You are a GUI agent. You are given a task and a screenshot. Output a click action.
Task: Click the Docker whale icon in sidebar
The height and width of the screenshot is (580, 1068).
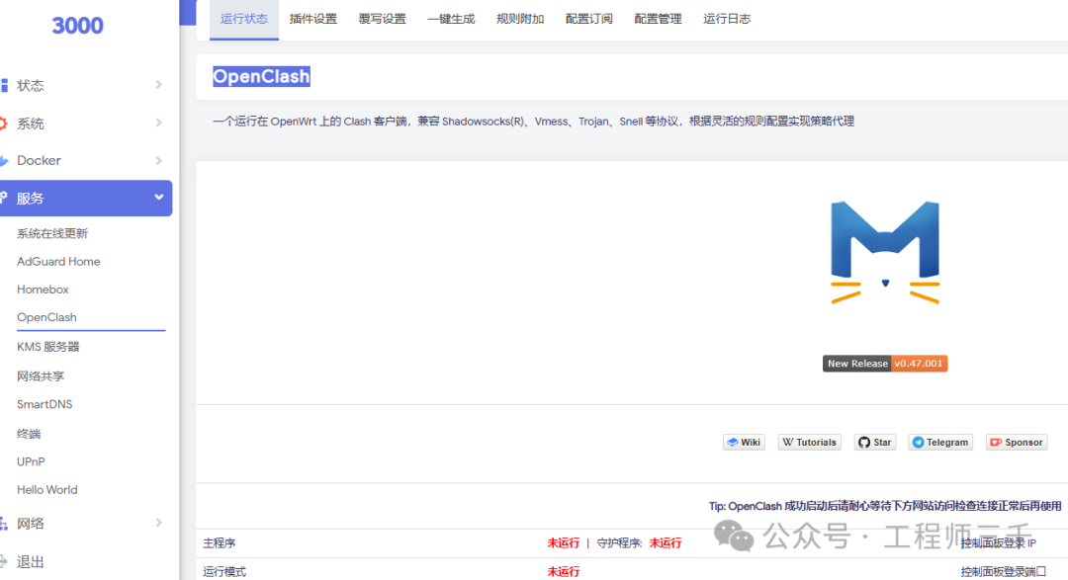pos(4,161)
